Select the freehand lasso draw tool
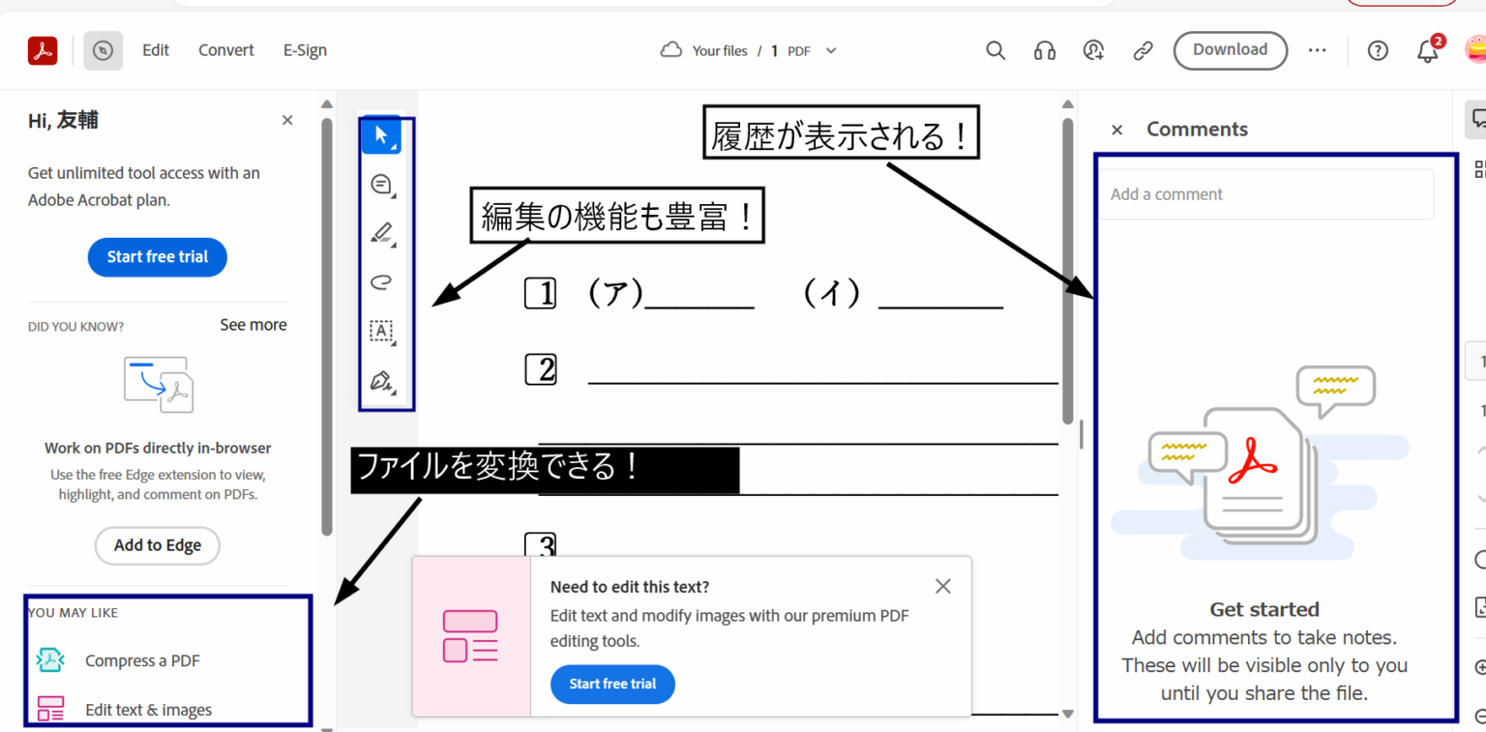The image size is (1486, 732). pos(382,282)
